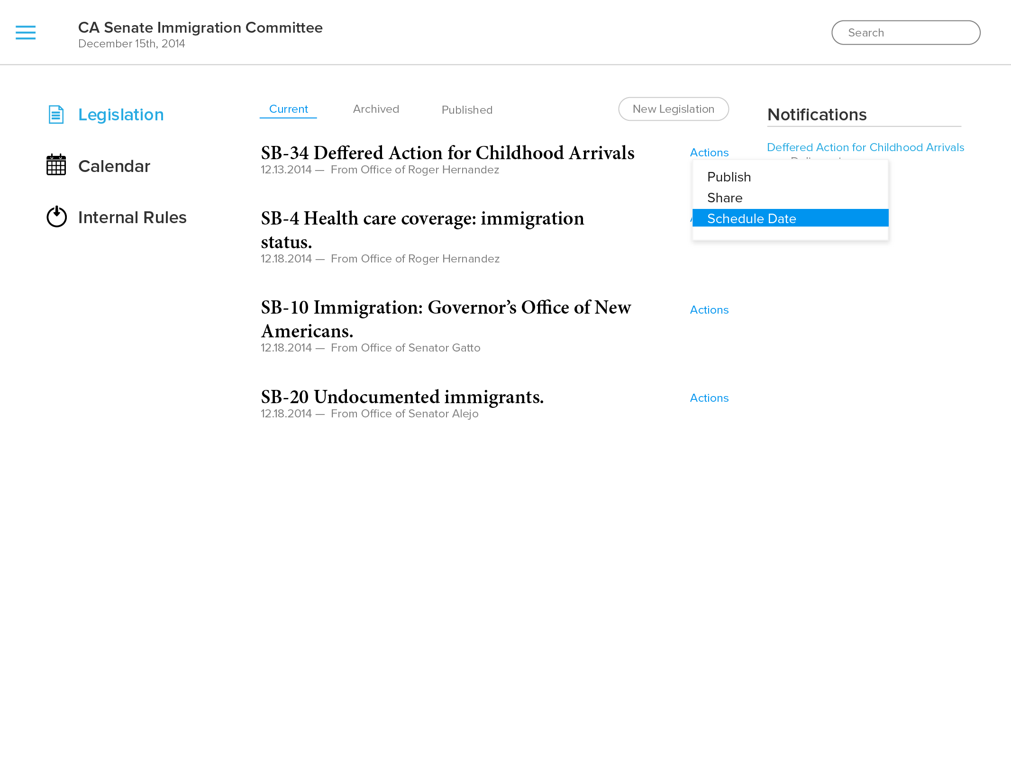Open Actions dropdown for SB-20
This screenshot has height=758, width=1011.
pyautogui.click(x=709, y=398)
